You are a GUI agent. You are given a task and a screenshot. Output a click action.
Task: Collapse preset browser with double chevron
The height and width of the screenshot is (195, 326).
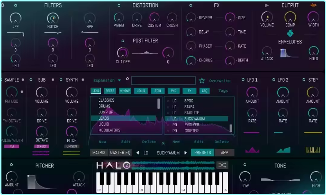(163, 143)
